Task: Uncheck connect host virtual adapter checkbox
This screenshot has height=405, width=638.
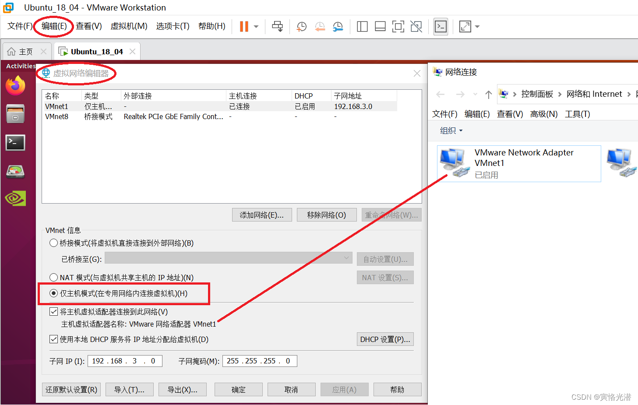Action: (x=54, y=312)
